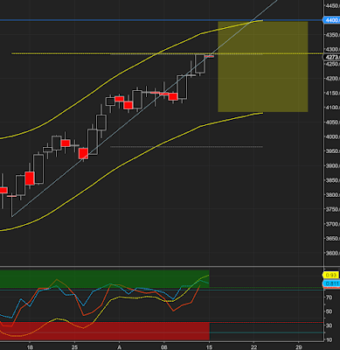Image resolution: width=340 pixels, height=350 pixels.
Task: Click the oscillator axis label 70
Action: tap(330, 297)
